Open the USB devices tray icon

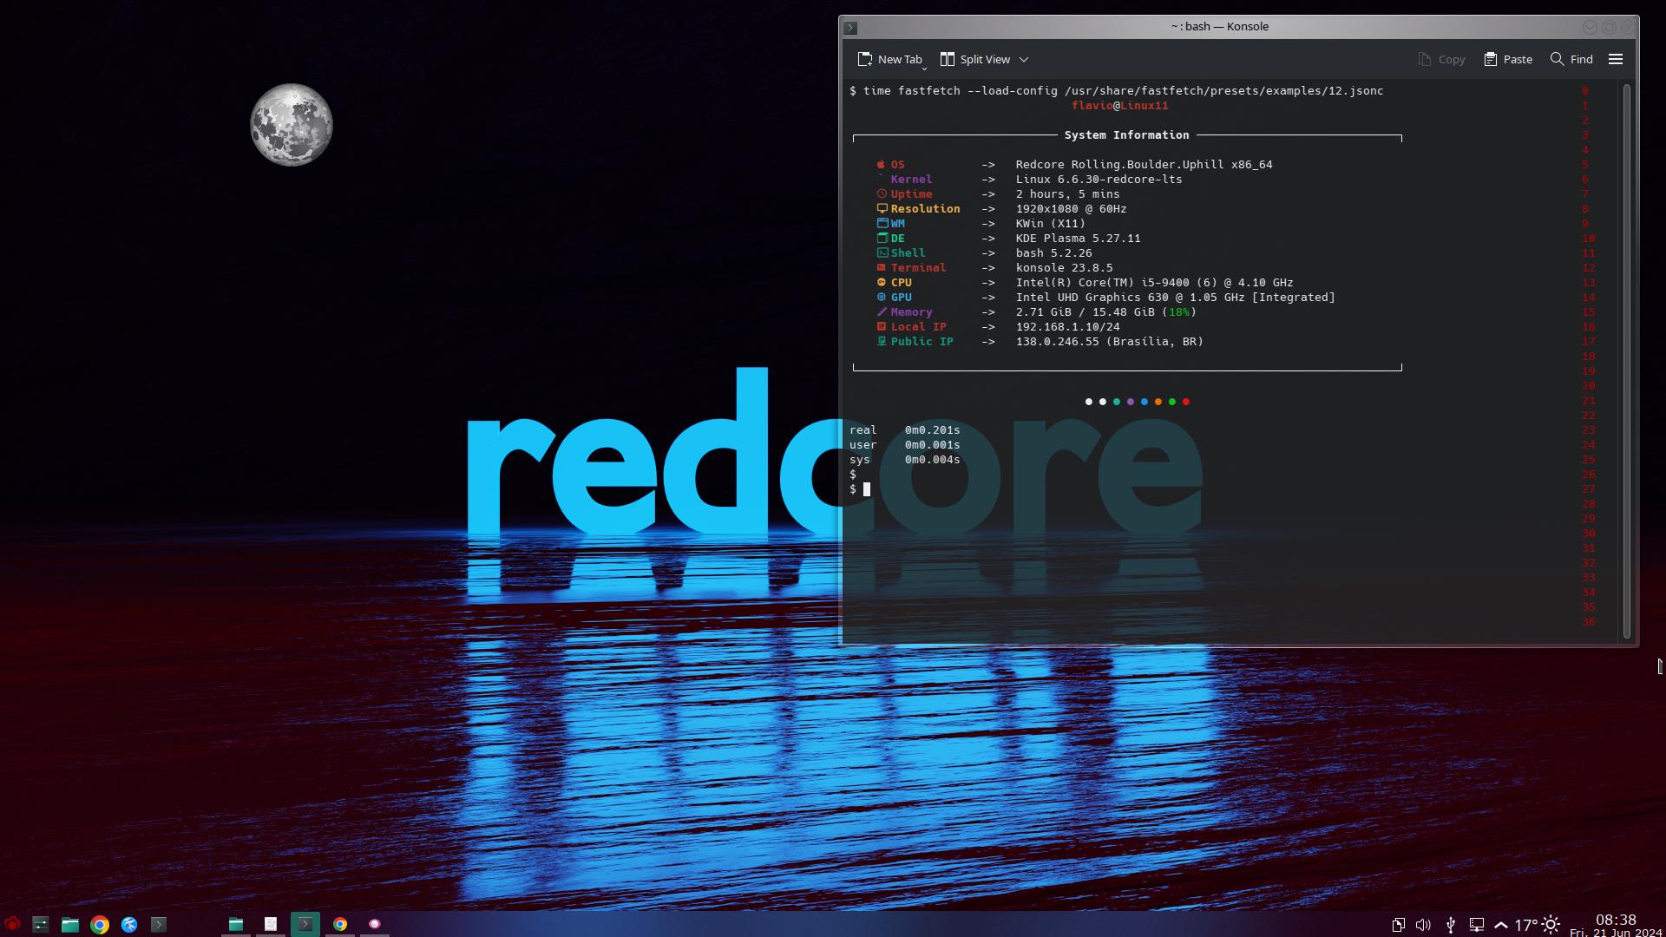[1450, 925]
